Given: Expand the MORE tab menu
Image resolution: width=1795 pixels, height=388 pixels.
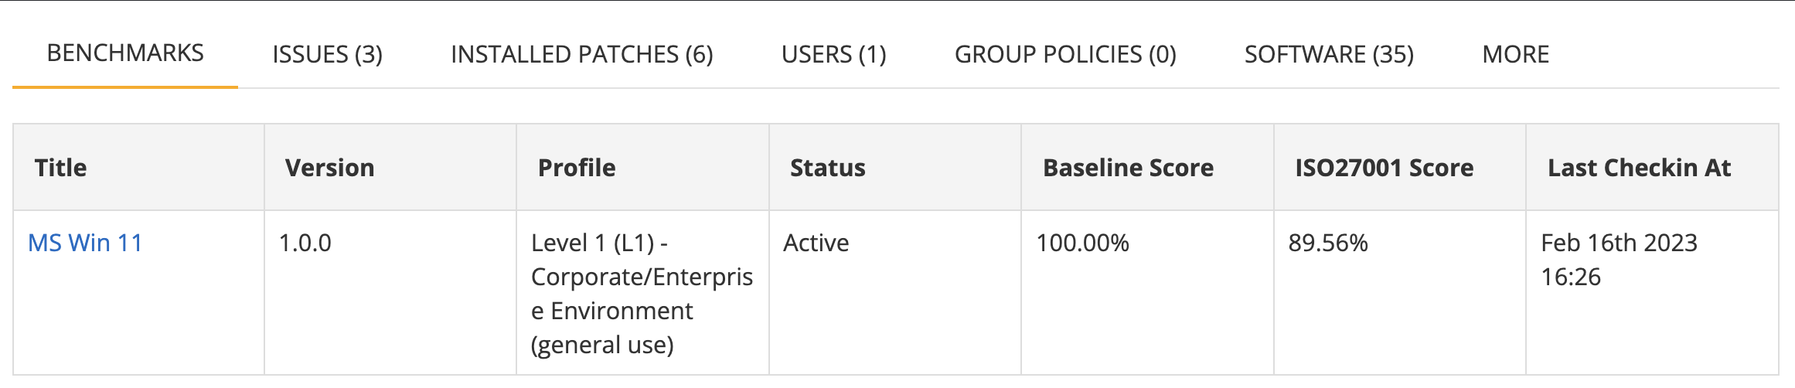Looking at the screenshot, I should pos(1515,55).
